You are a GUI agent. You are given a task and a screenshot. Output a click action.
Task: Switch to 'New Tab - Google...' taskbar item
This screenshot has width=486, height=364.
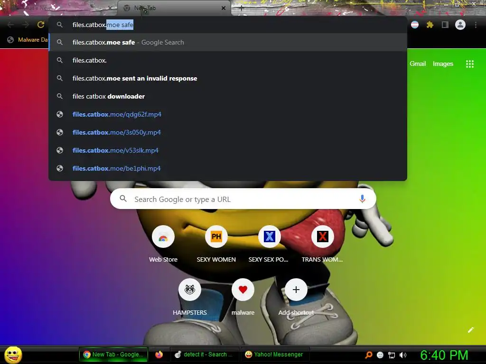point(113,355)
